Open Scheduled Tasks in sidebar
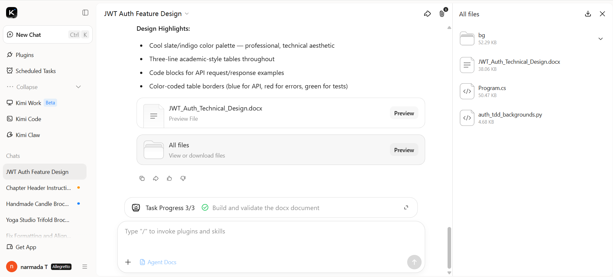The height and width of the screenshot is (277, 613). (x=31, y=71)
